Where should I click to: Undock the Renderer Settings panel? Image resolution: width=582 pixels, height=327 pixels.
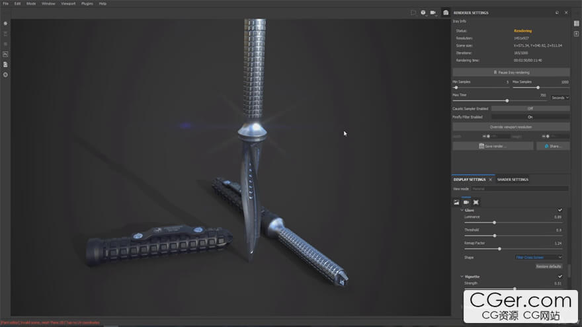[x=557, y=13]
